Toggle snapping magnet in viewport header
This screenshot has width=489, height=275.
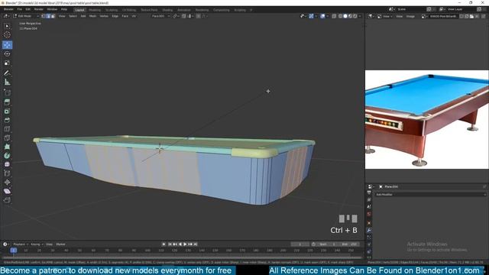[x=184, y=16]
